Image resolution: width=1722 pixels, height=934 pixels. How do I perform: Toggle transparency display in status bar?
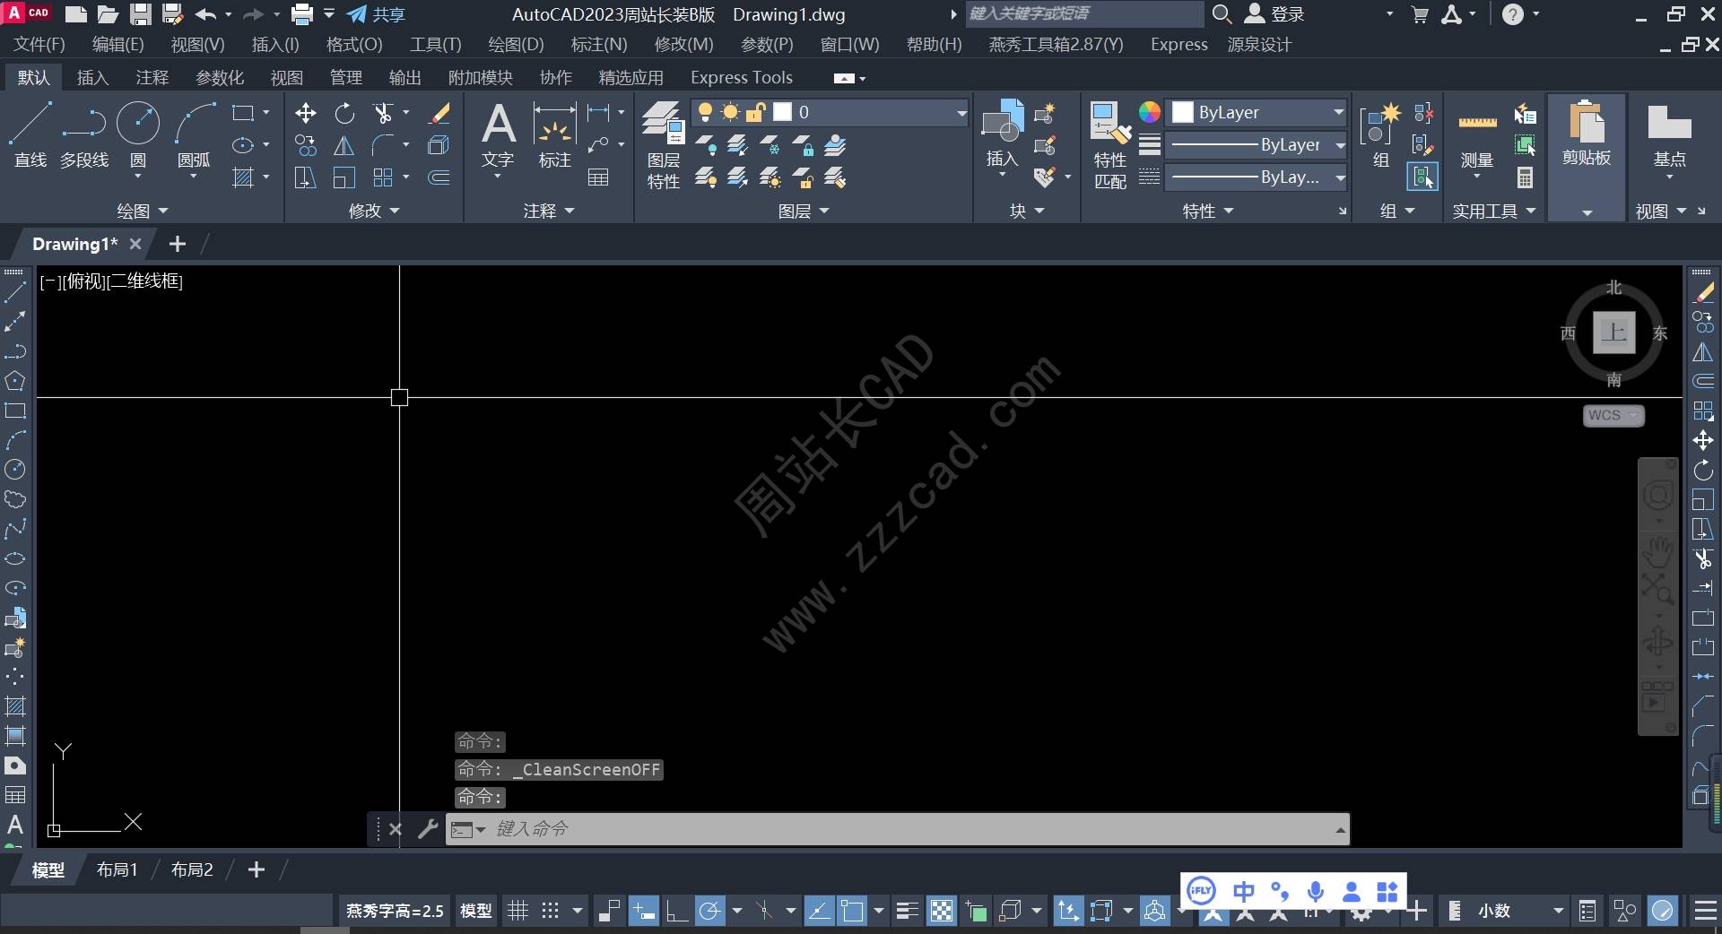point(942,912)
